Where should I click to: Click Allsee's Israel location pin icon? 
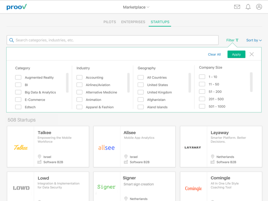(x=126, y=157)
